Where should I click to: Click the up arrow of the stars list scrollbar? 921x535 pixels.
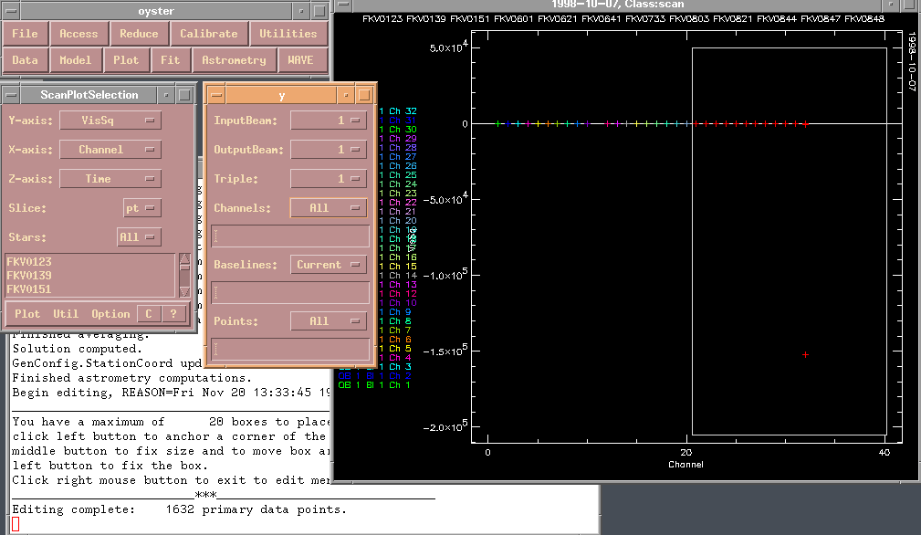(x=184, y=259)
